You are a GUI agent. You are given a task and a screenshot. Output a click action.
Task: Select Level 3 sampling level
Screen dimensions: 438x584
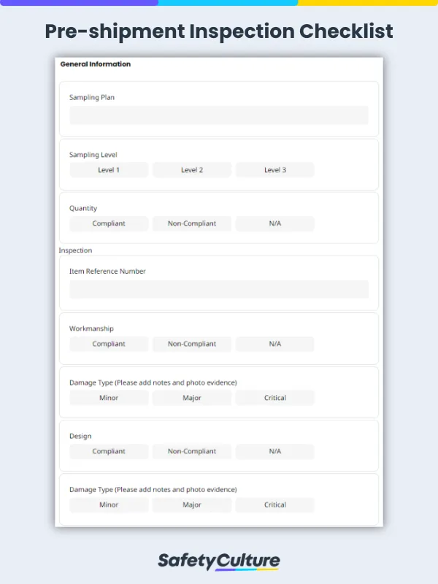coord(274,169)
